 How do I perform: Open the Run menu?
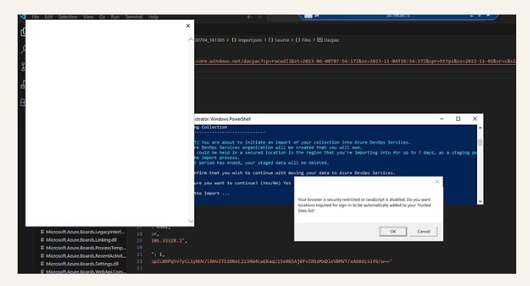click(x=115, y=17)
